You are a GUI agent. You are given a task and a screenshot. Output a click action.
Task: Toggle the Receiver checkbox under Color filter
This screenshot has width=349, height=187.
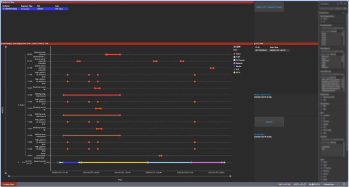[321, 171]
